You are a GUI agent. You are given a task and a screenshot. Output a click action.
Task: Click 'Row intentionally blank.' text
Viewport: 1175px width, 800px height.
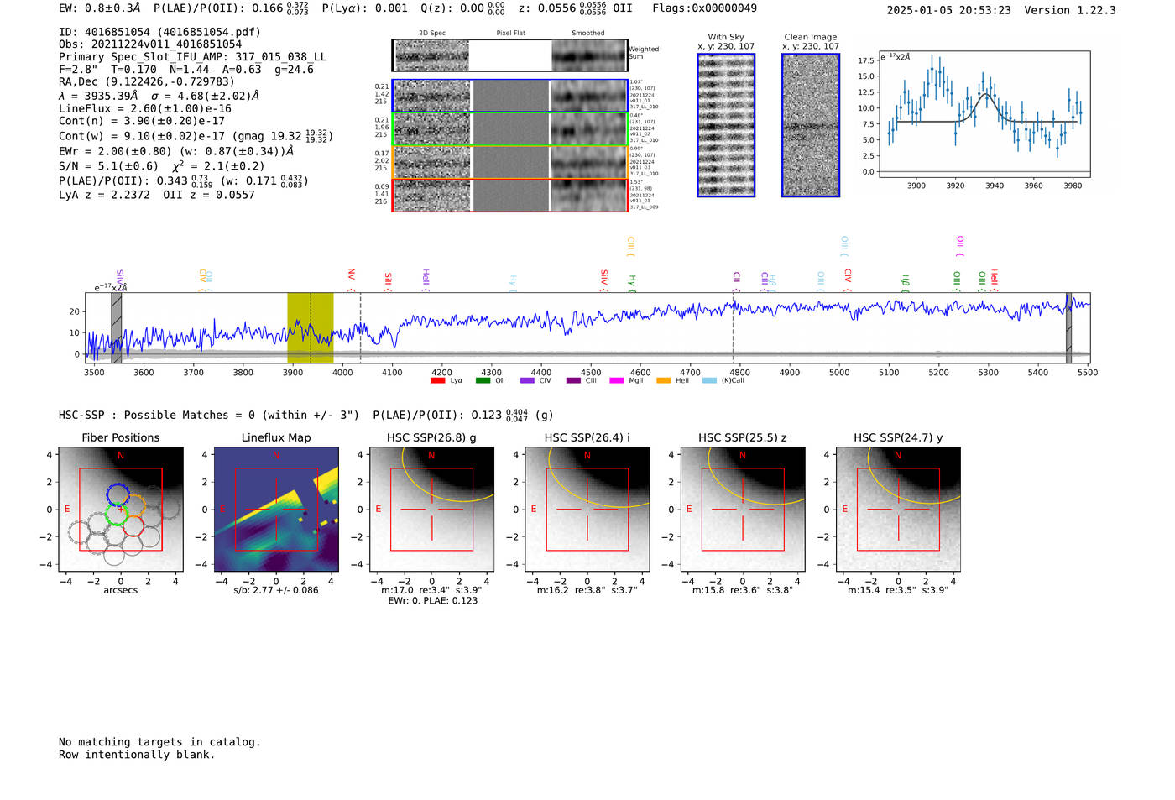pos(137,755)
